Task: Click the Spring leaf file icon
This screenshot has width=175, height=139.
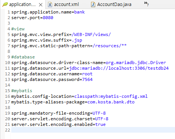Action: click(5, 4)
